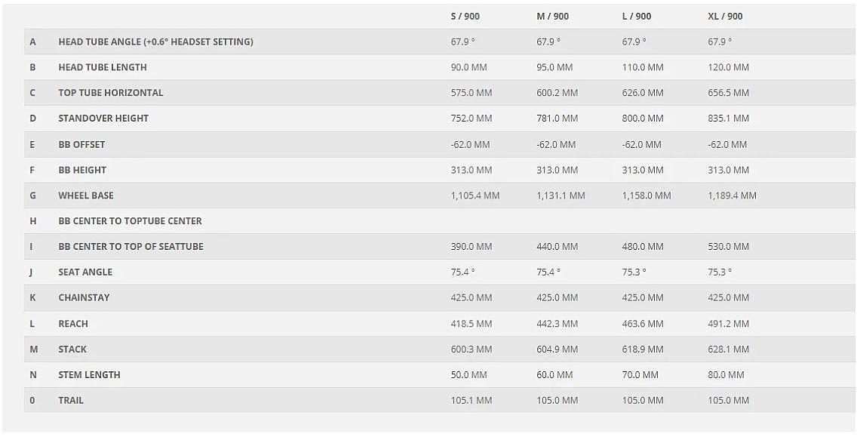Click the Standover Height label

coord(103,118)
